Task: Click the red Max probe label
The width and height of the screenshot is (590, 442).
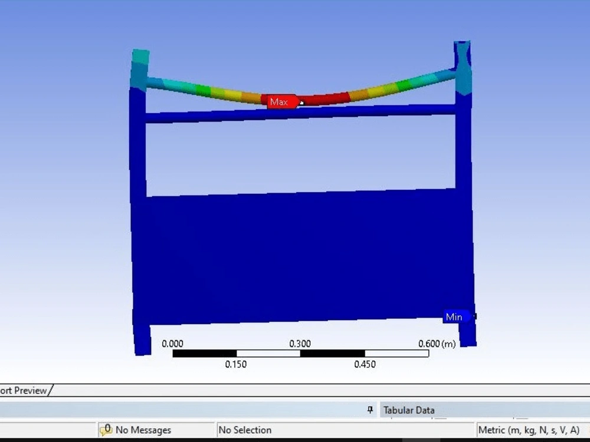Action: click(x=282, y=101)
